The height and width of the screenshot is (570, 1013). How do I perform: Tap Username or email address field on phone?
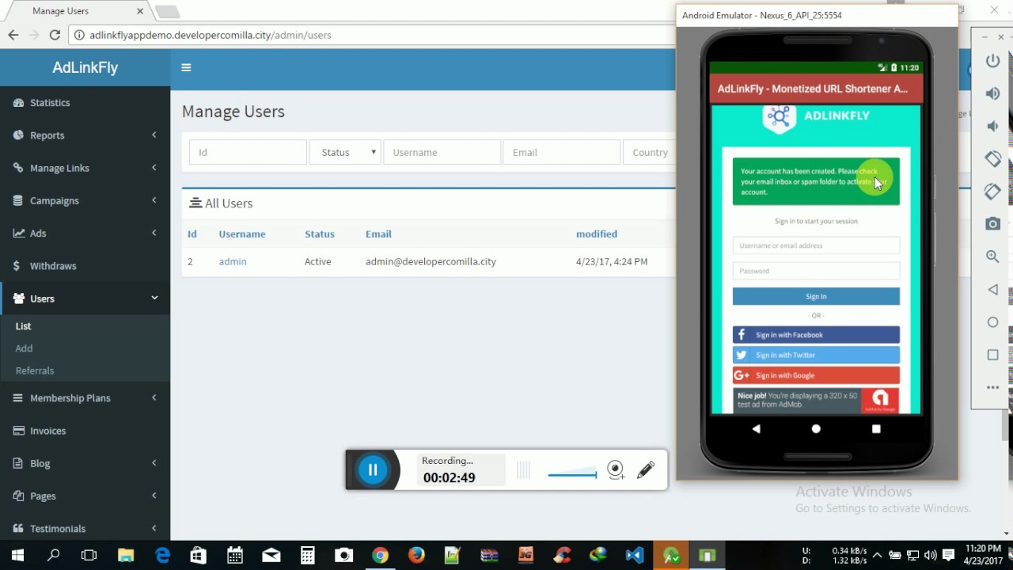(816, 245)
